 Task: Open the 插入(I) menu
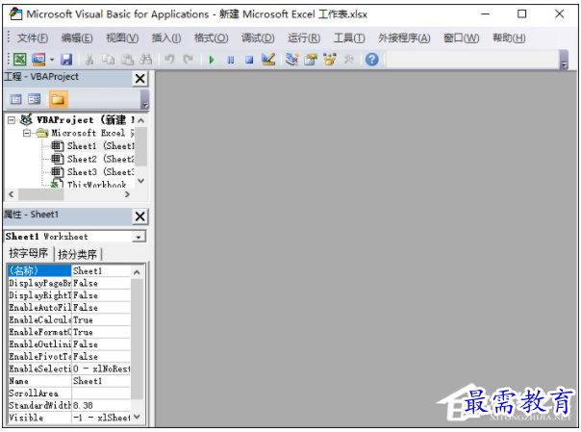[x=166, y=38]
